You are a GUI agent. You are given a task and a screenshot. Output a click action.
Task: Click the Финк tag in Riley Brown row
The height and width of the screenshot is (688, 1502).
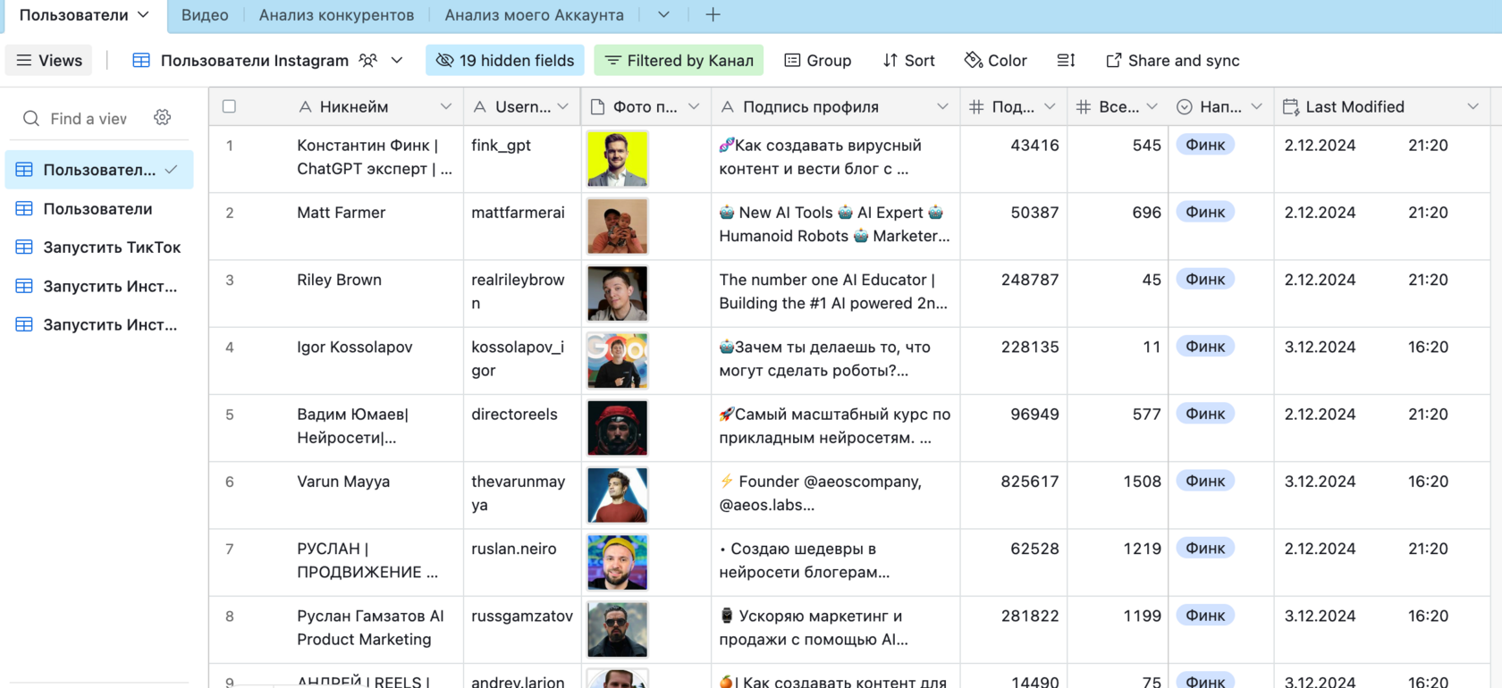point(1204,280)
